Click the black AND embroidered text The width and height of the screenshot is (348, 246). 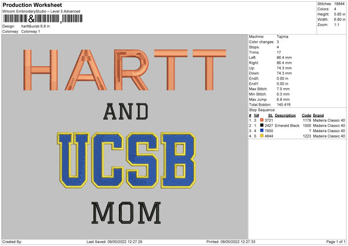pyautogui.click(x=126, y=111)
